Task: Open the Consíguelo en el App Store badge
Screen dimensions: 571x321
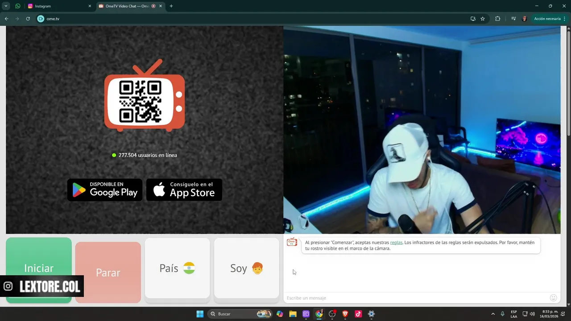Action: coord(184,190)
